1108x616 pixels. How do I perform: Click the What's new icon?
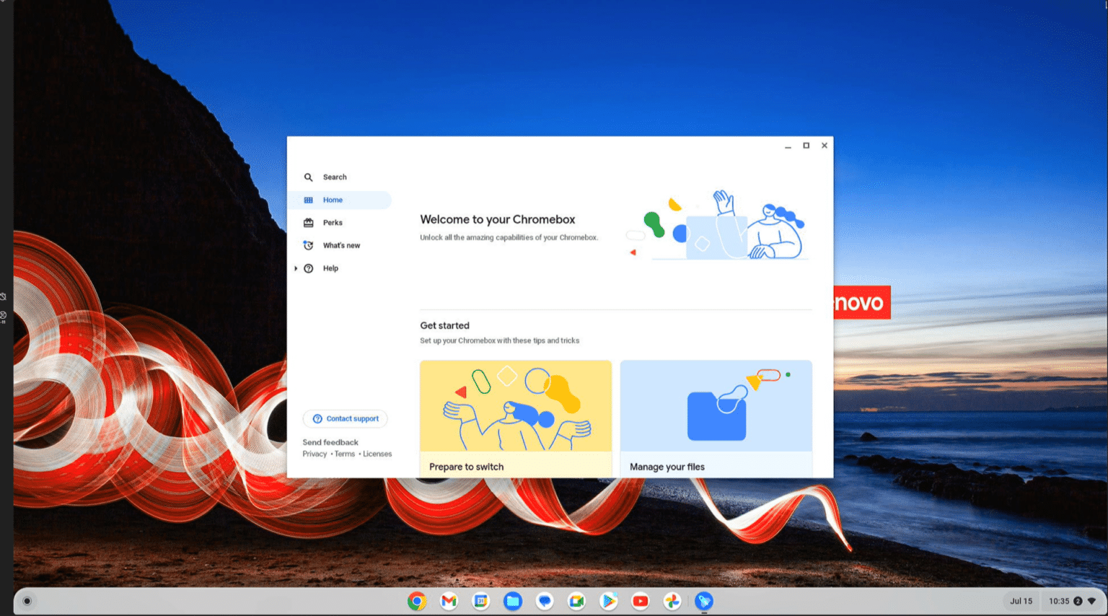tap(308, 245)
